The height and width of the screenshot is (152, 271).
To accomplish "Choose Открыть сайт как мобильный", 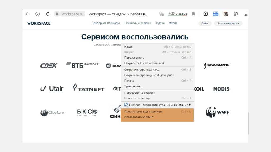I will [158, 63].
